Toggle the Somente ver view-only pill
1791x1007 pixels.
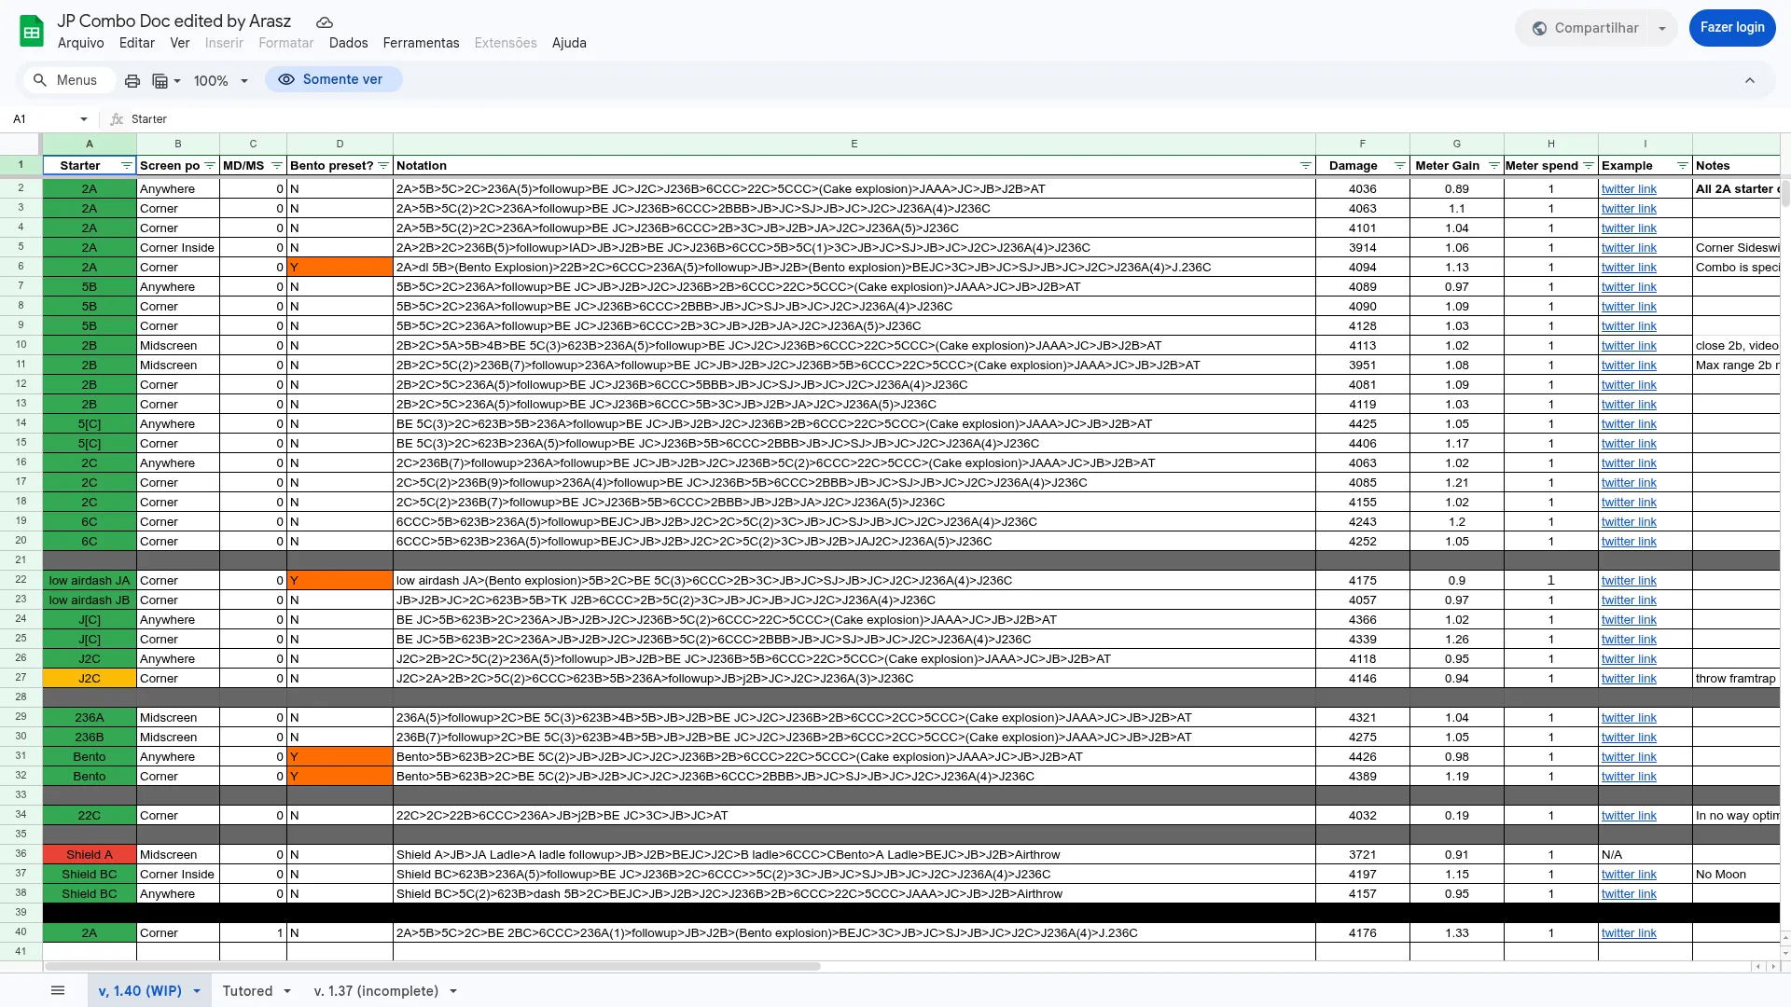click(x=333, y=80)
